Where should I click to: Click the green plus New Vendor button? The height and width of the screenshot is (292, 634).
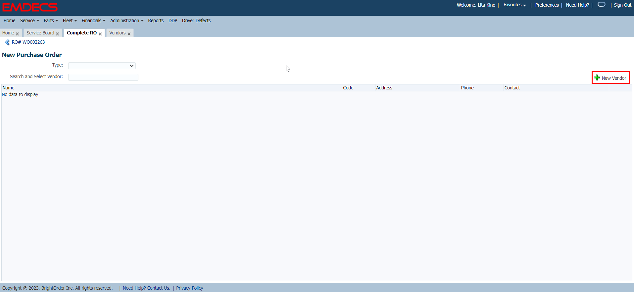pyautogui.click(x=610, y=78)
